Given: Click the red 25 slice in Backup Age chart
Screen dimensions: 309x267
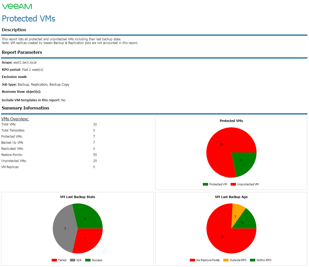Looking at the screenshot, I should click(x=222, y=237).
